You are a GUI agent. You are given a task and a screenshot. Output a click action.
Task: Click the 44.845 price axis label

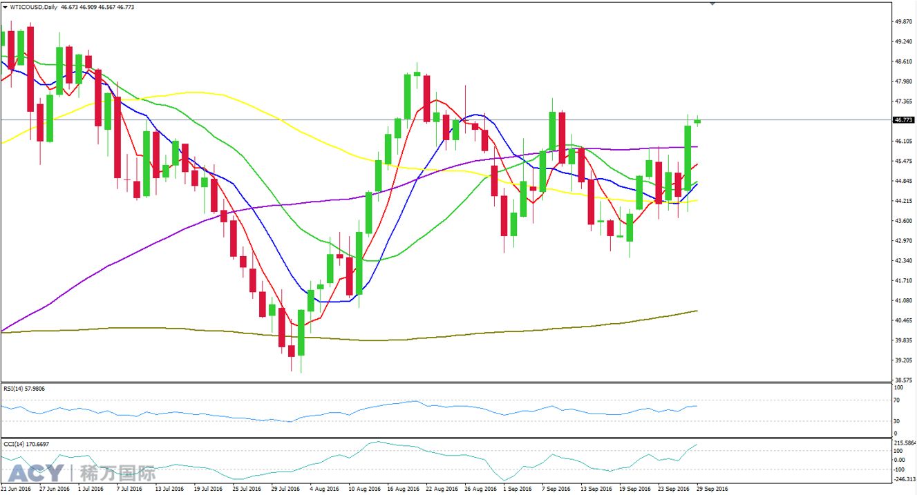(x=902, y=181)
